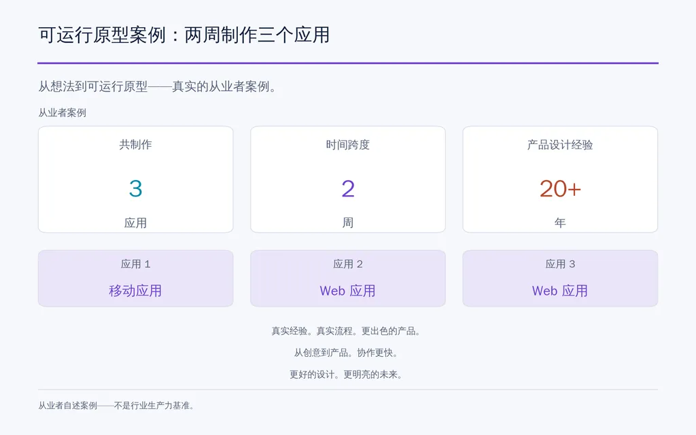Select the 应用 2 label

coord(348,264)
